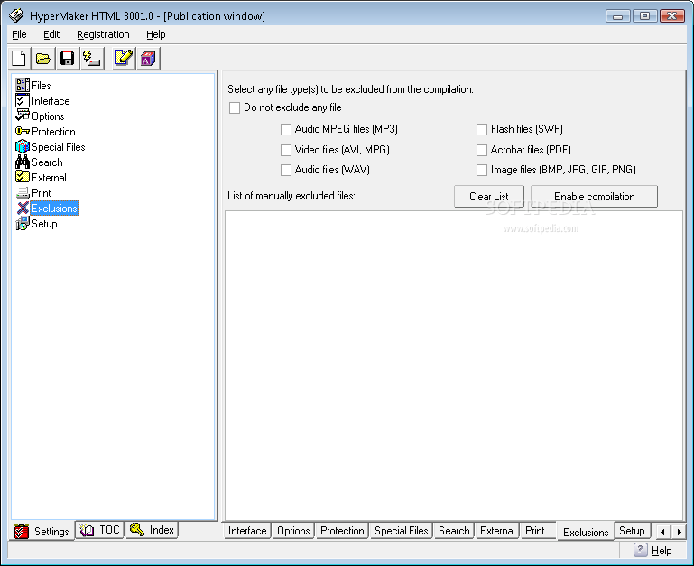
Task: Select Files label in settings tree
Action: coord(42,86)
